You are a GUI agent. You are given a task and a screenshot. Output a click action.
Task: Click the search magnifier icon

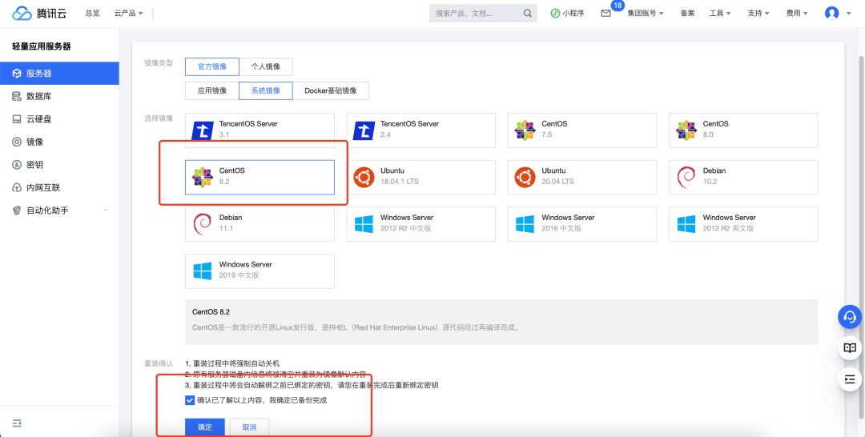pyautogui.click(x=527, y=14)
